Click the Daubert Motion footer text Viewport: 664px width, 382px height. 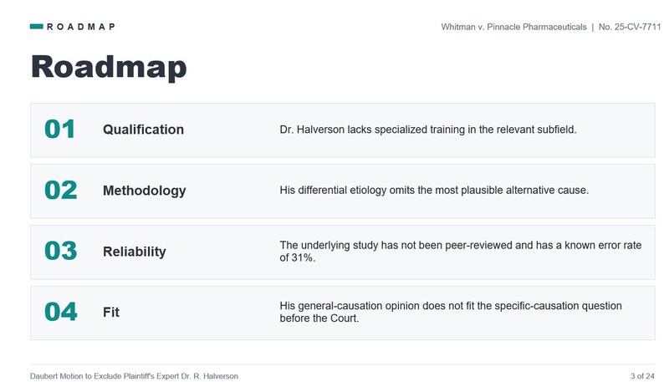tap(134, 376)
